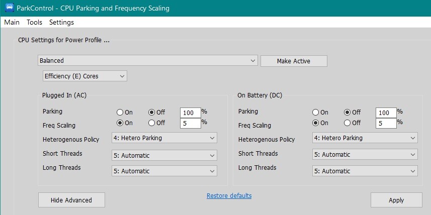The height and width of the screenshot is (215, 431).
Task: Turn Parking On for On Battery (DC)
Action: tap(320, 113)
